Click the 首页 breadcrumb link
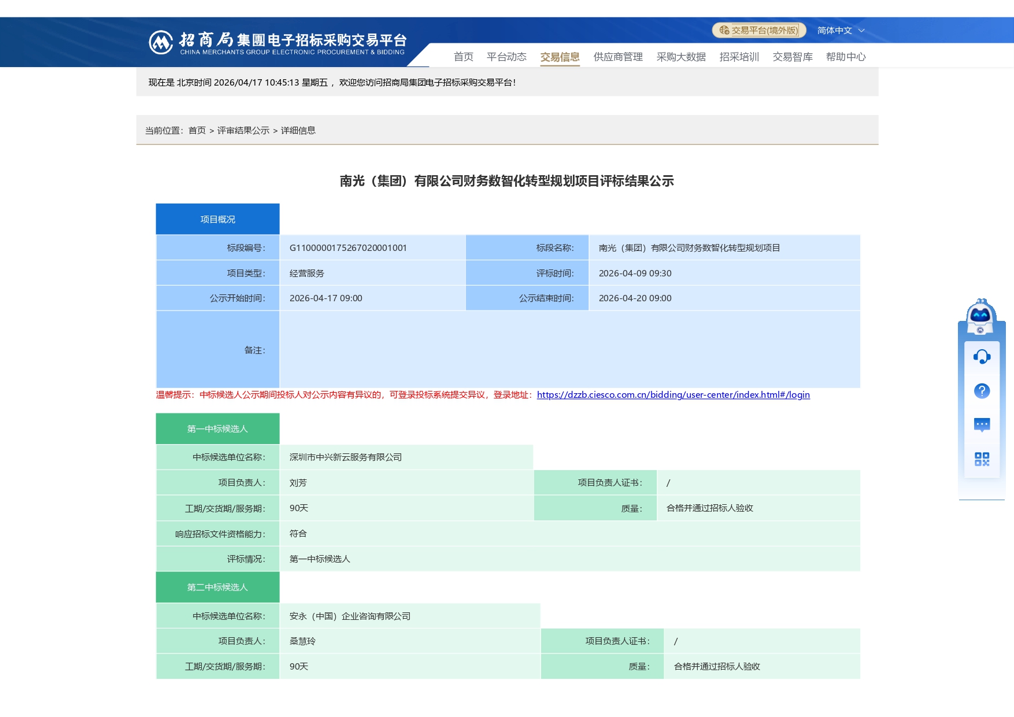This screenshot has width=1014, height=717. click(x=197, y=131)
